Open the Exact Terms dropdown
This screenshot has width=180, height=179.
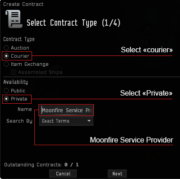(x=66, y=121)
